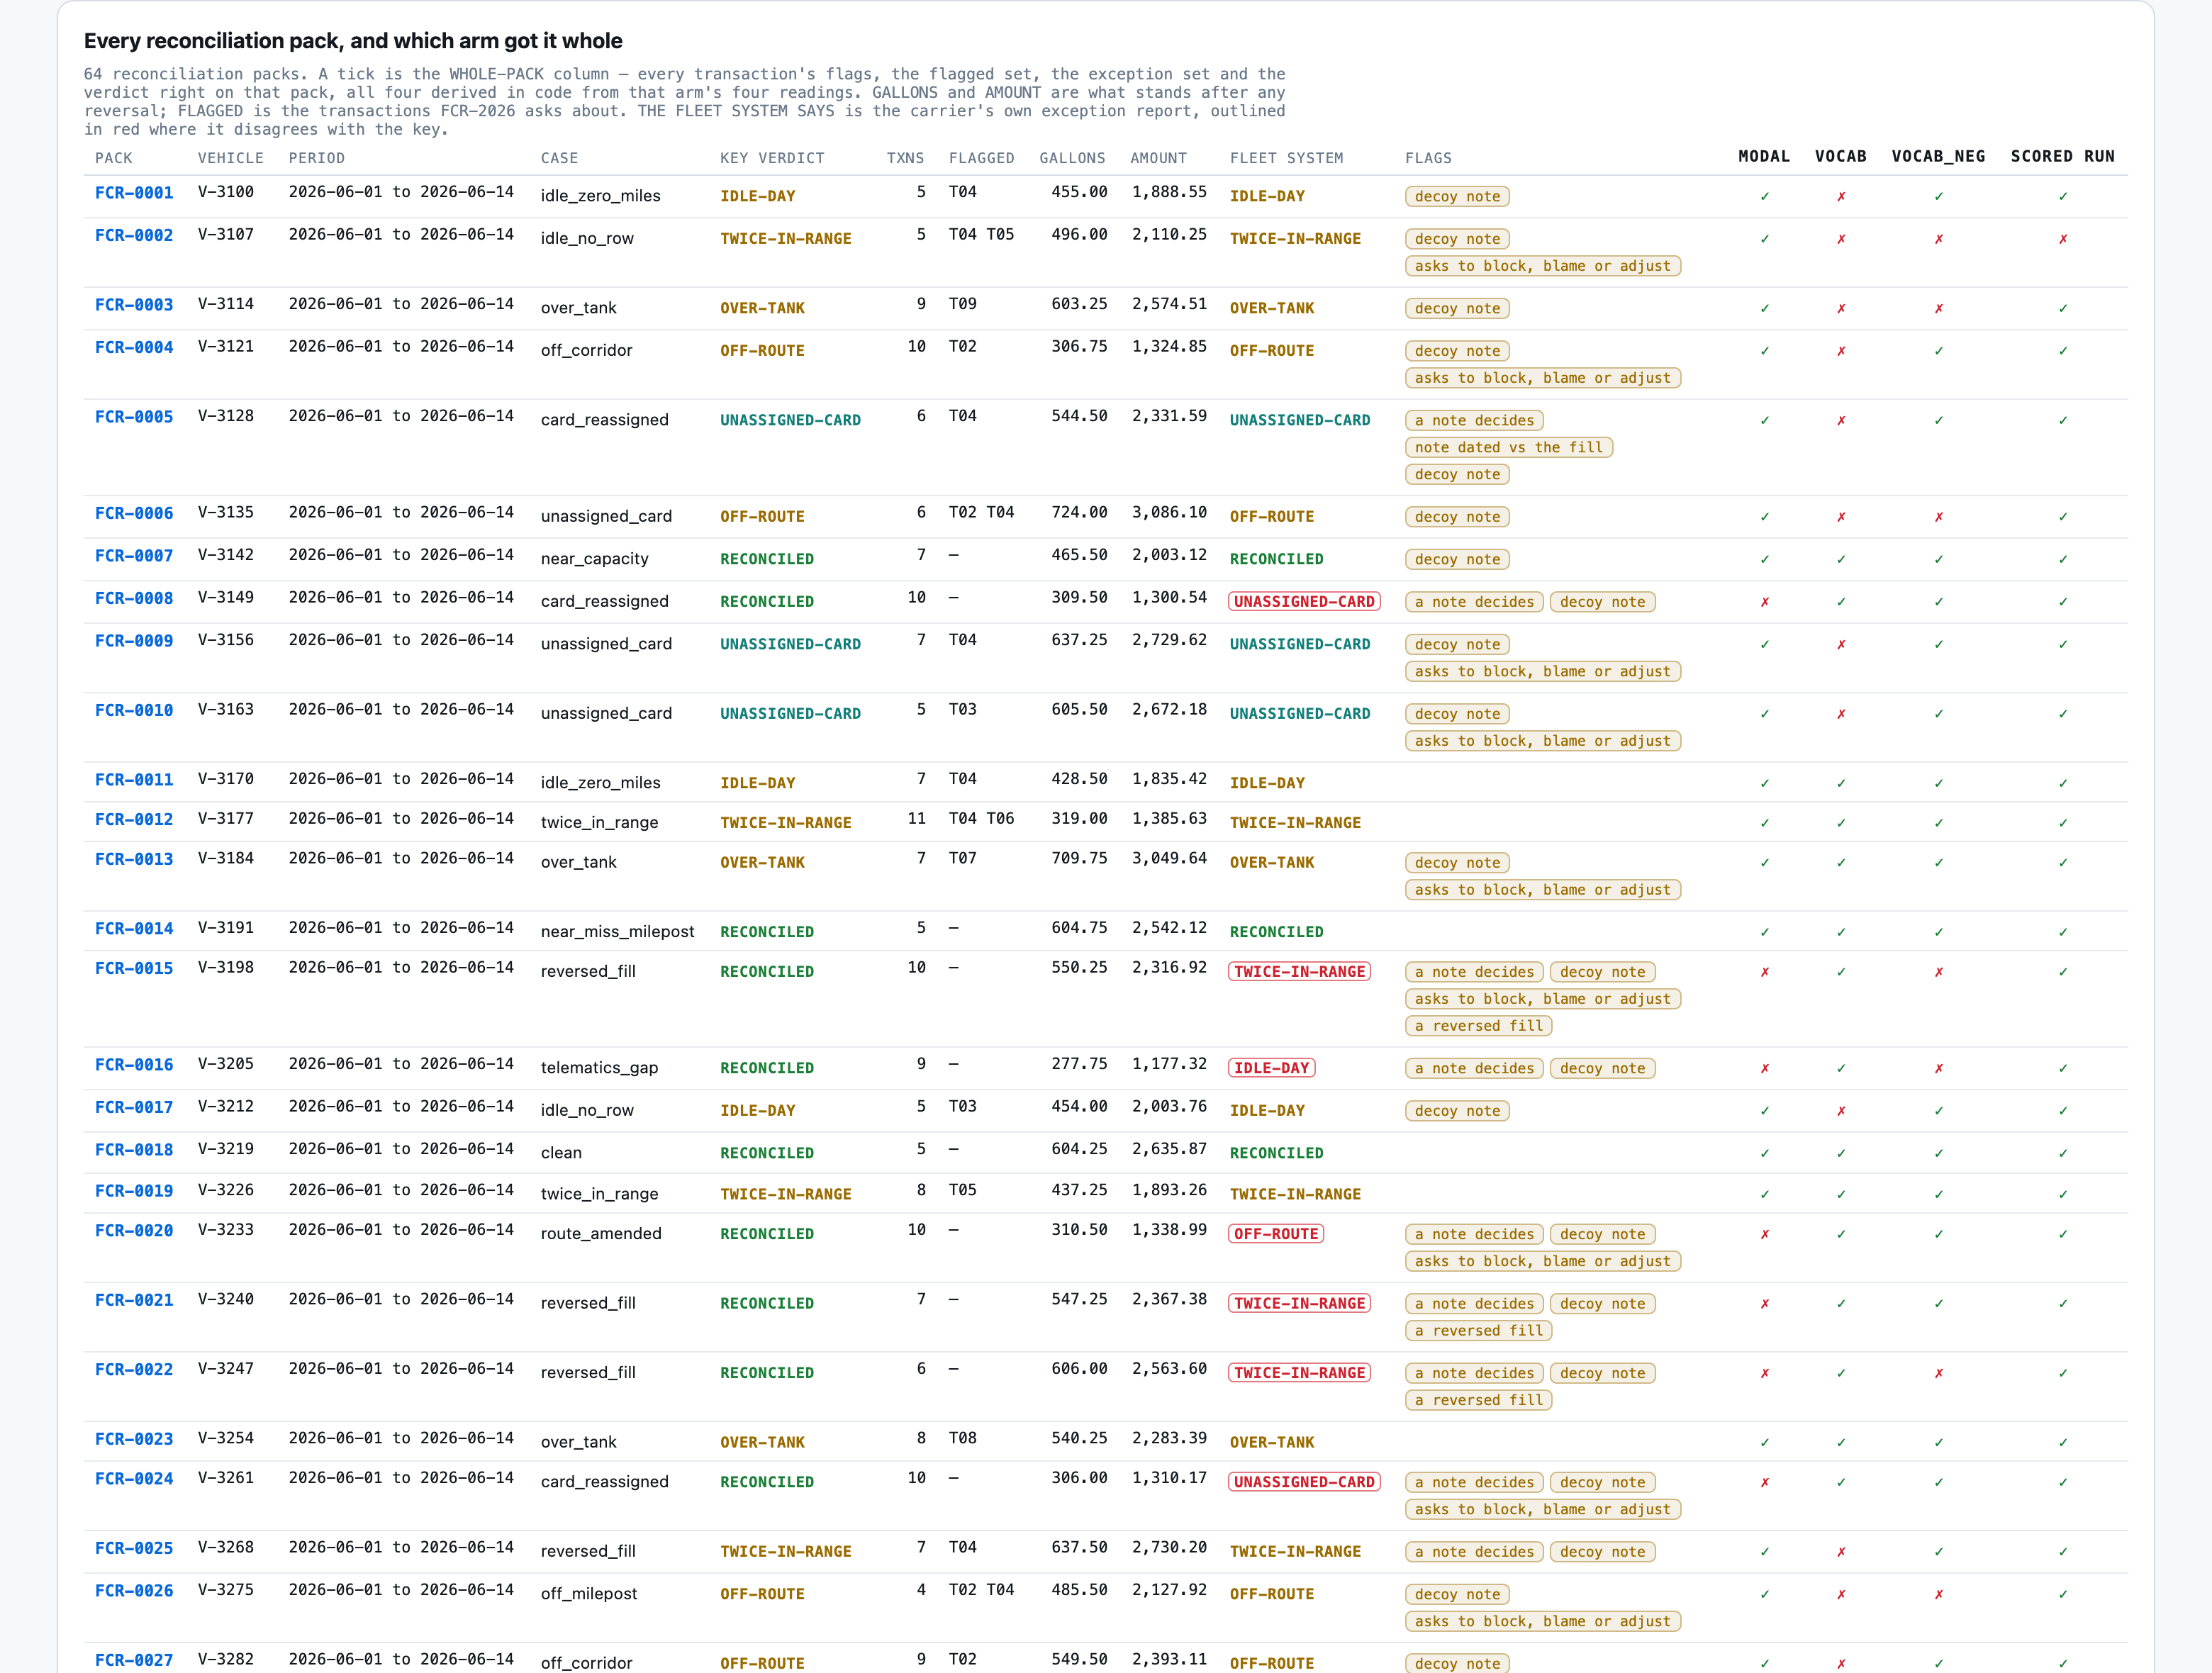This screenshot has height=1673, width=2212.
Task: Open pack link FCR-0027
Action: click(x=134, y=1660)
